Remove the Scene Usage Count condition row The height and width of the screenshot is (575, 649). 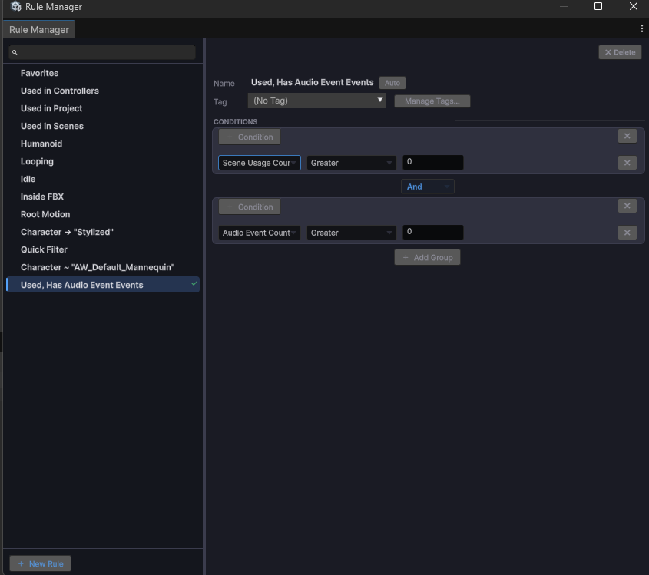click(x=627, y=163)
